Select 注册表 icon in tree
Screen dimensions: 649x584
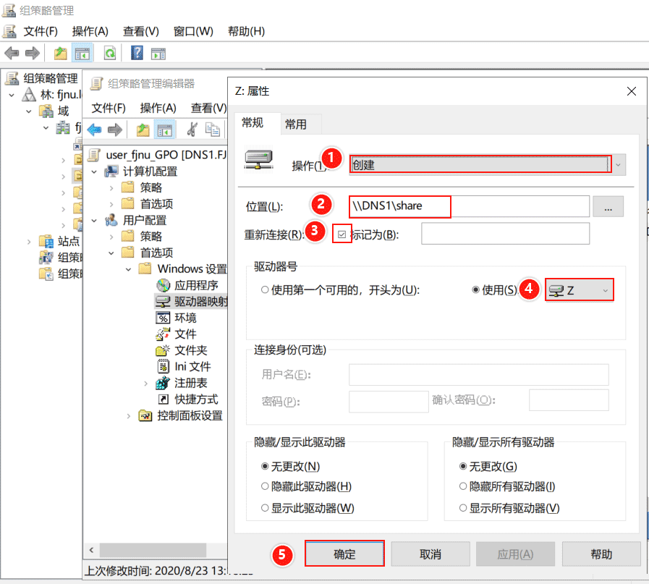163,383
